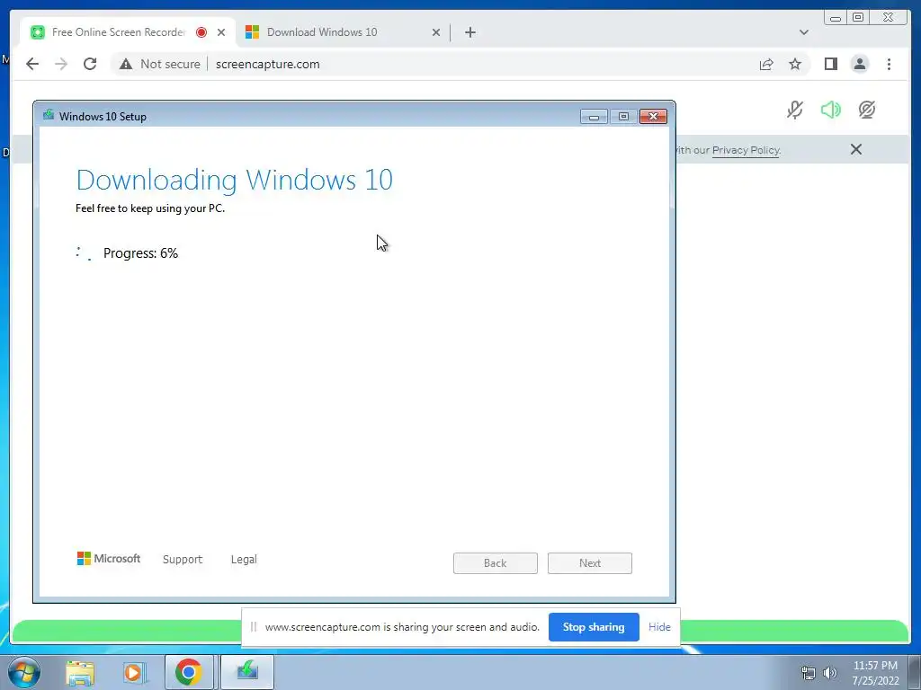Click the network tray icon
Viewport: 921px width, 690px height.
(809, 673)
